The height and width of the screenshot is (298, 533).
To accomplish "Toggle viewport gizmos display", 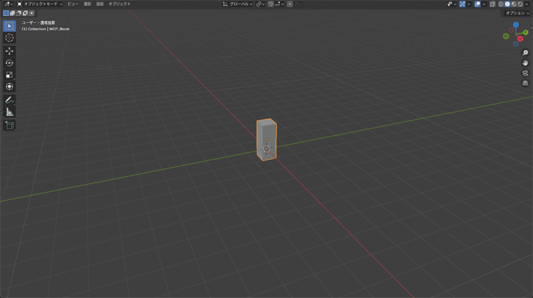I will pyautogui.click(x=462, y=4).
